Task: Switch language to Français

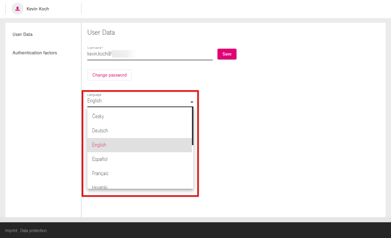Action: coord(100,173)
